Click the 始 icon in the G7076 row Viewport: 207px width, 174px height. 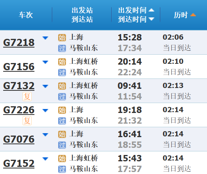(62, 134)
